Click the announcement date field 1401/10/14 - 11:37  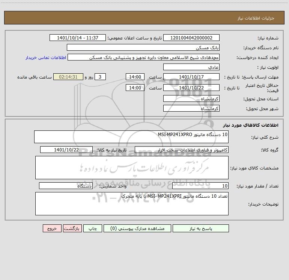78,38
